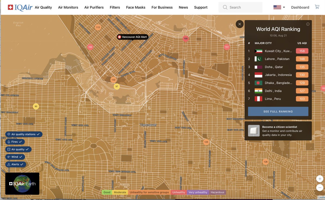
Task: Select the station marker showing 132
Action: coord(113,80)
